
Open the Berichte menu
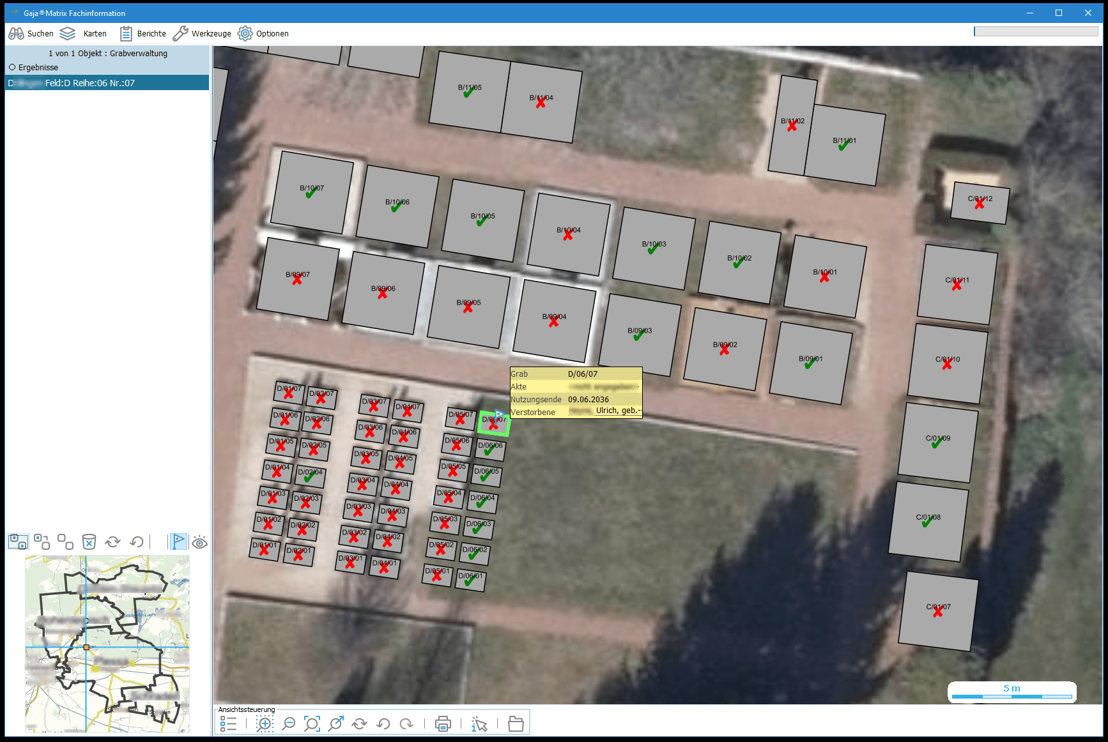[143, 33]
